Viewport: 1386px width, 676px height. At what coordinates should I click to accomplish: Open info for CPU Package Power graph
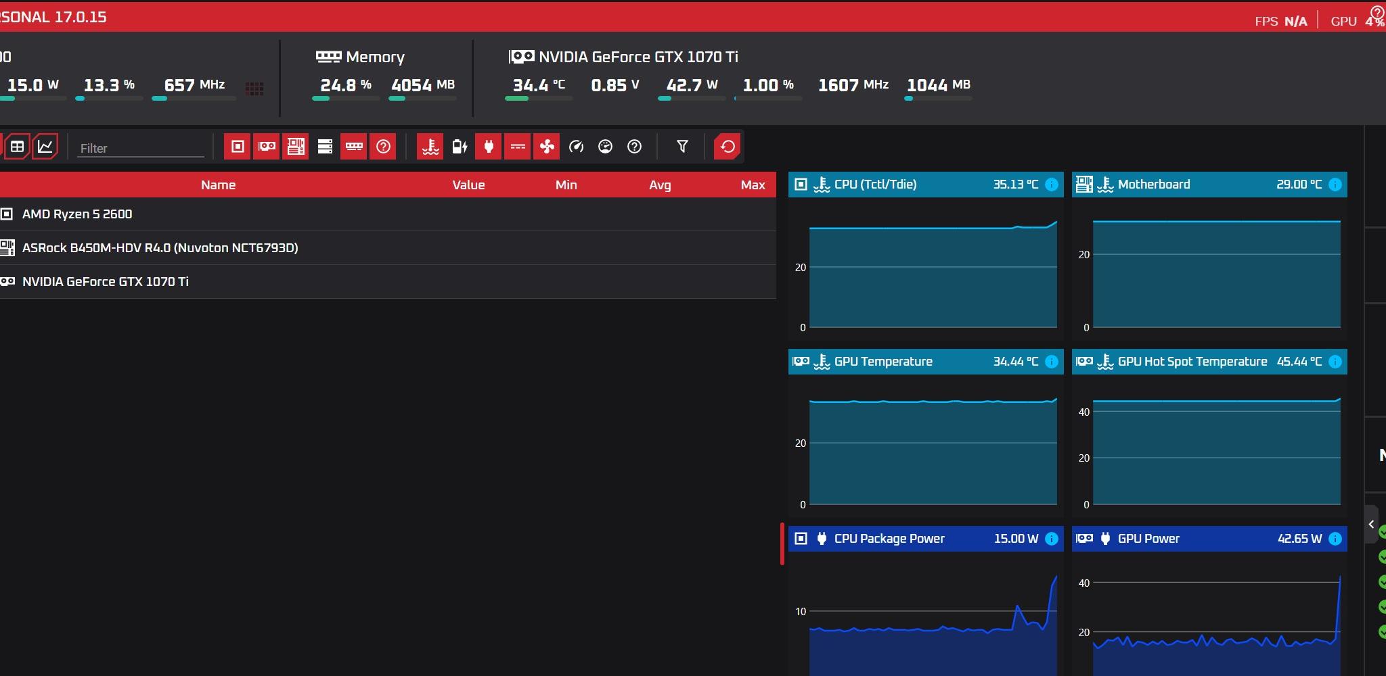[1052, 539]
